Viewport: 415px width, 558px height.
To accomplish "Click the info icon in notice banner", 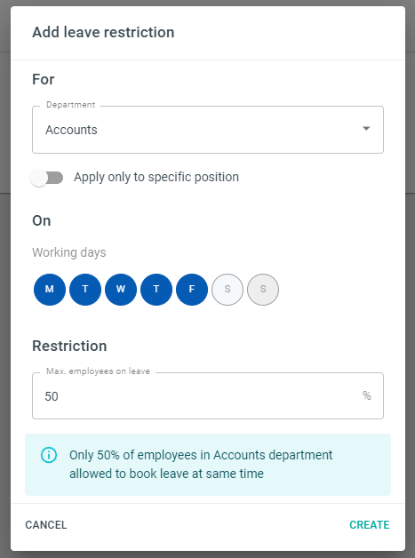I will tap(49, 455).
